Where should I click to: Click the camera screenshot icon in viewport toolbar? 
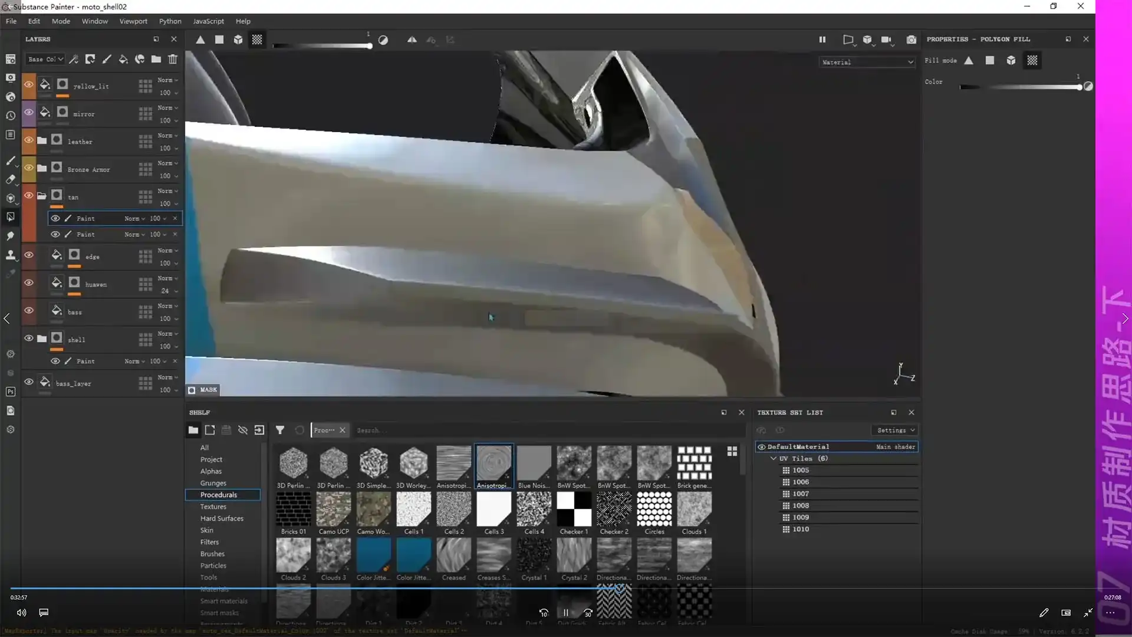pyautogui.click(x=911, y=40)
